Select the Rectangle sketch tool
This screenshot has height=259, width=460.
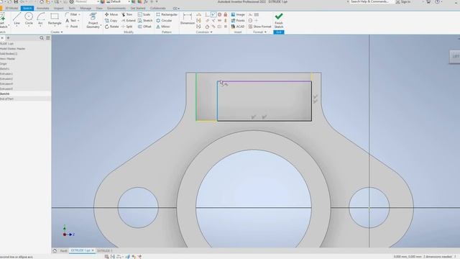pyautogui.click(x=55, y=19)
